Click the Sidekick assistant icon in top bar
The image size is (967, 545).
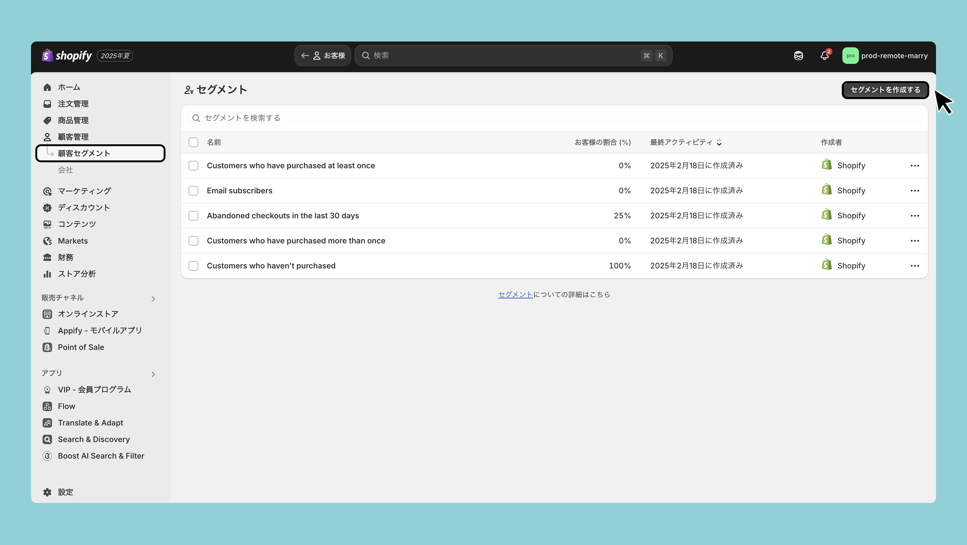click(x=798, y=56)
